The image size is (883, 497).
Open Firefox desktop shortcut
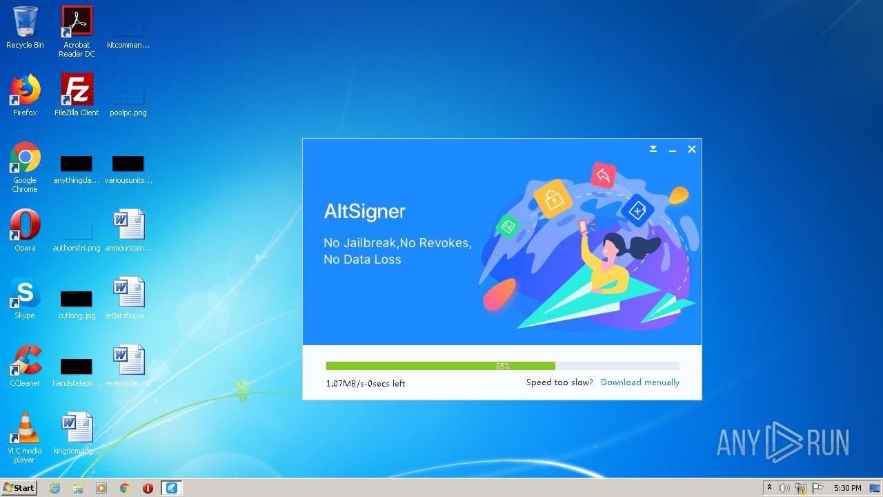pyautogui.click(x=25, y=95)
